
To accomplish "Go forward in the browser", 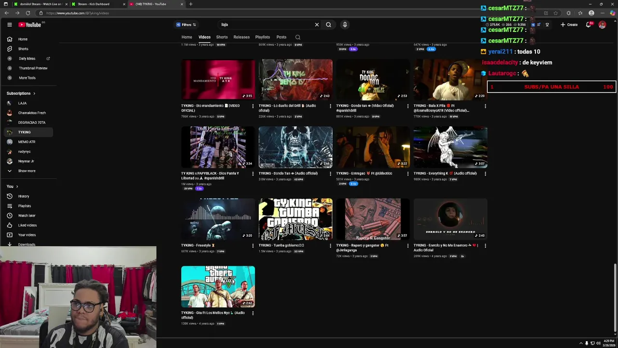I will [x=17, y=13].
